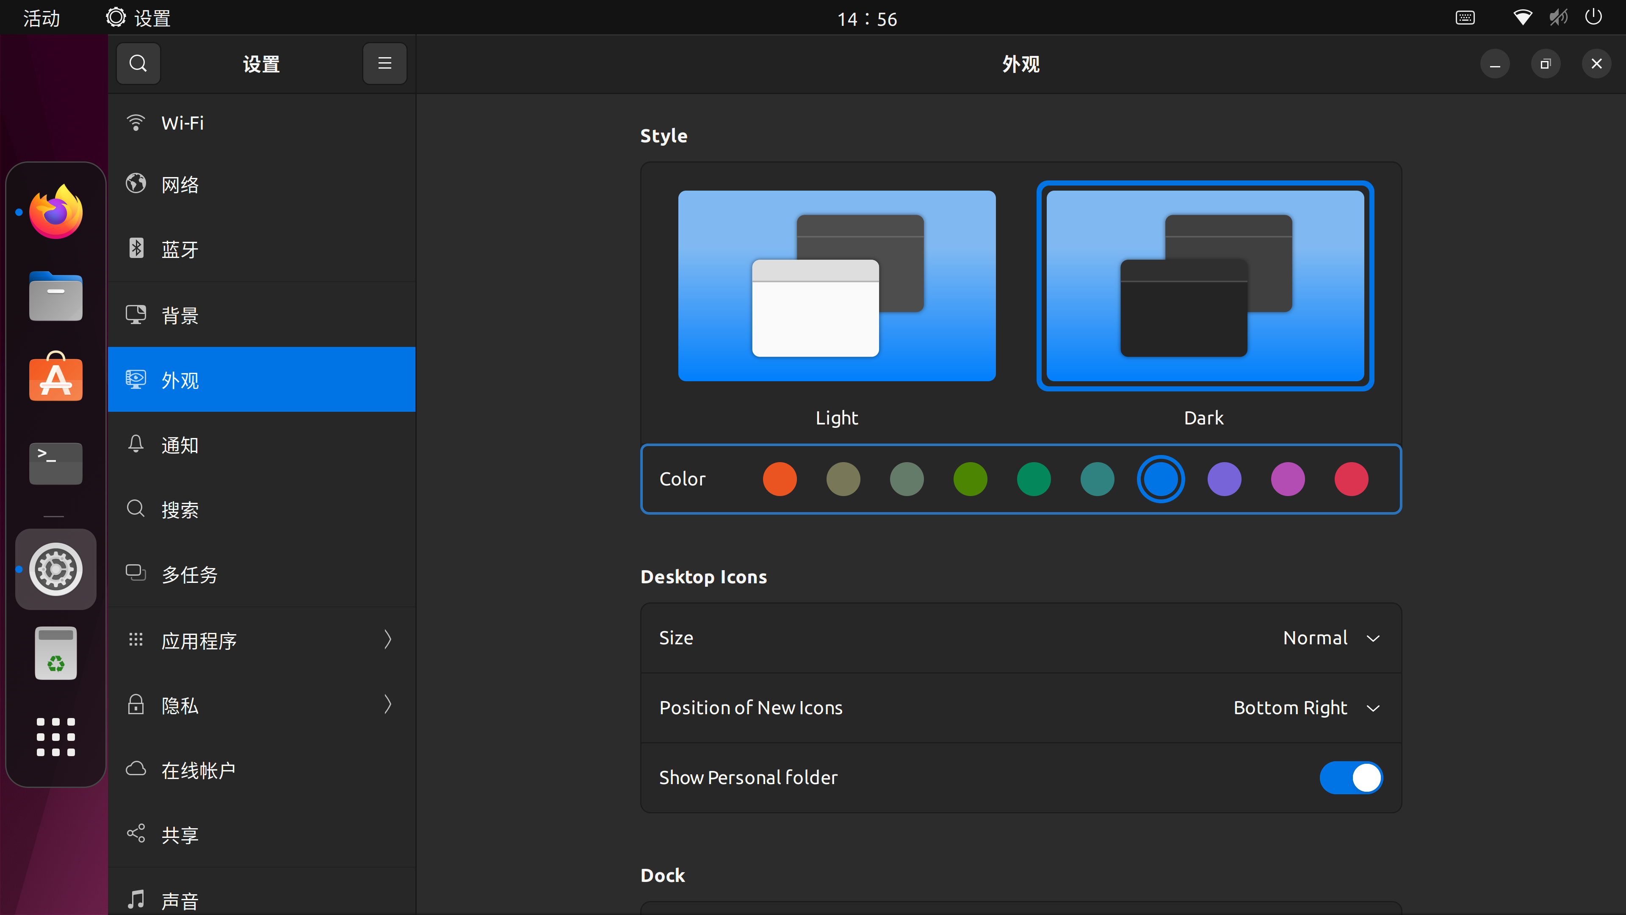This screenshot has width=1626, height=915.
Task: Open Position of New Icons dropdown
Action: click(x=1305, y=708)
